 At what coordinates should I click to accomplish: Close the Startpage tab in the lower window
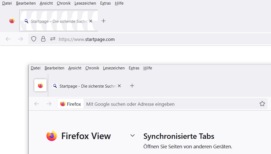click(119, 86)
